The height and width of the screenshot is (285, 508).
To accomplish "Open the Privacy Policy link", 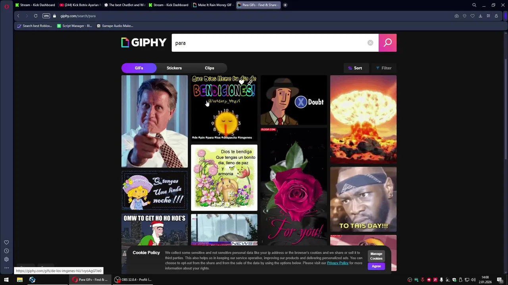I will tap(338, 263).
